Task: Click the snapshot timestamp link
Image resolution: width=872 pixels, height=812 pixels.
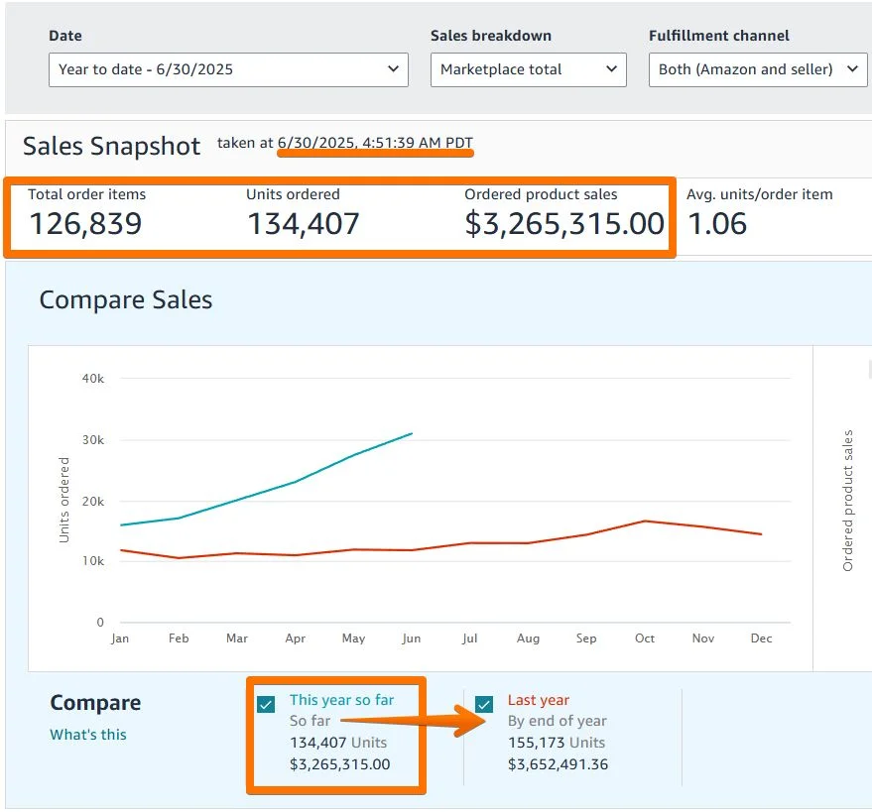Action: [376, 142]
